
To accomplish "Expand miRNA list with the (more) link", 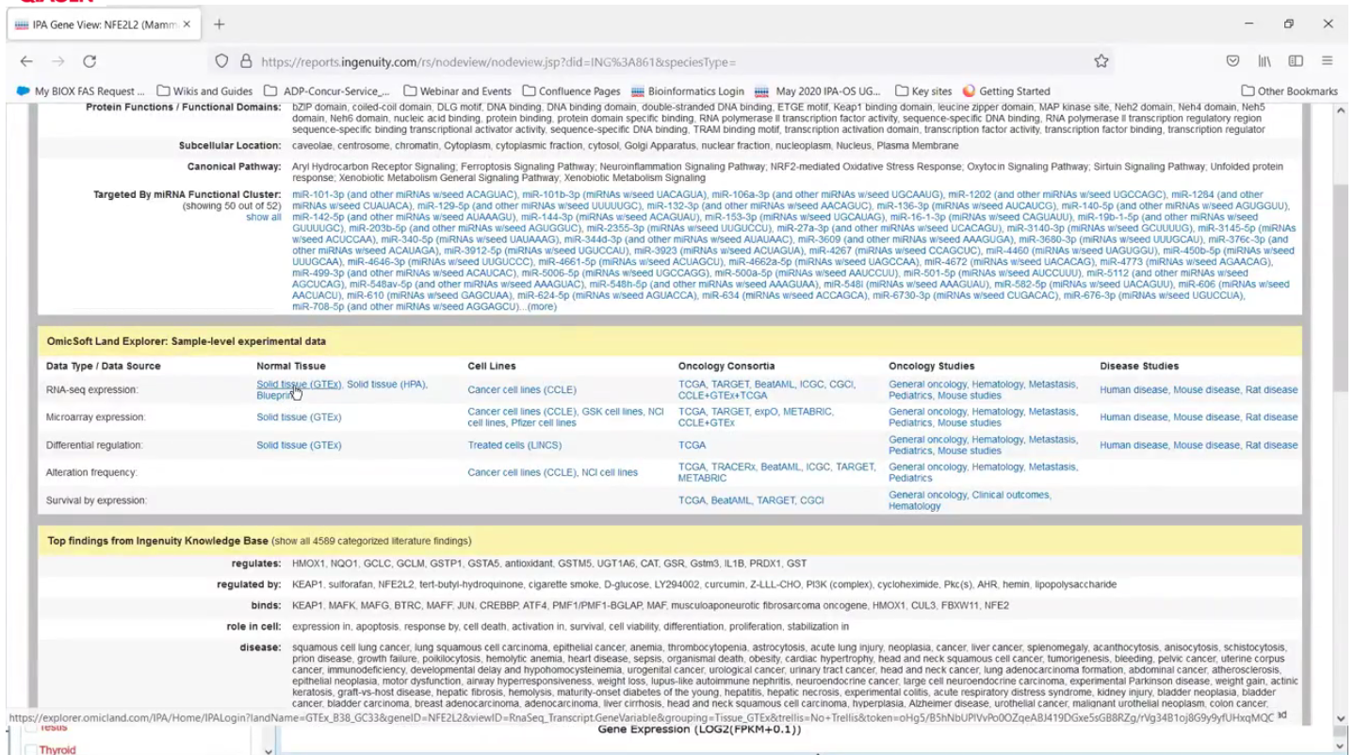I will 541,306.
